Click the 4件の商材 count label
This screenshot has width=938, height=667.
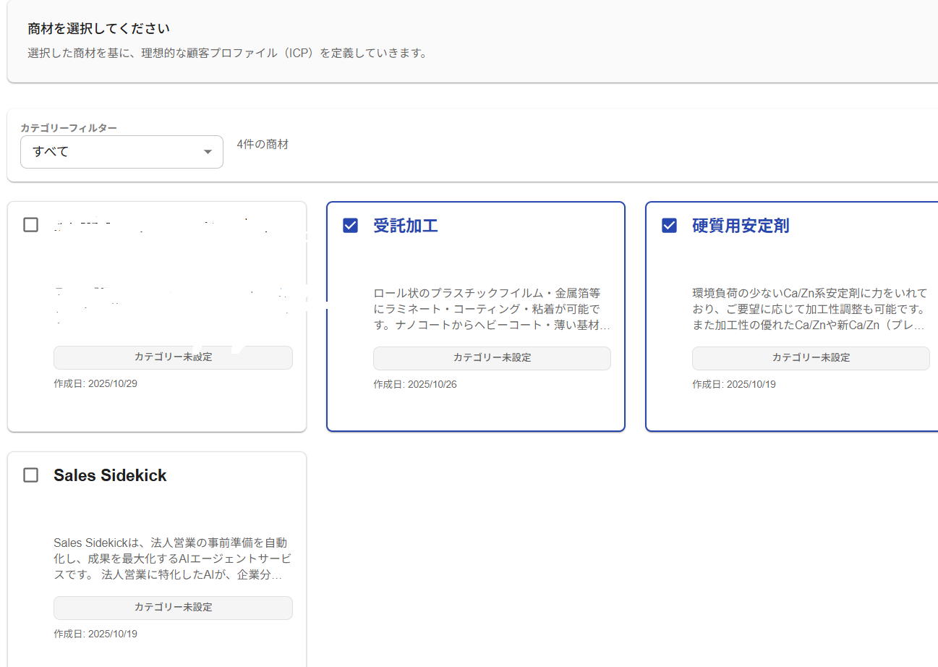(263, 144)
